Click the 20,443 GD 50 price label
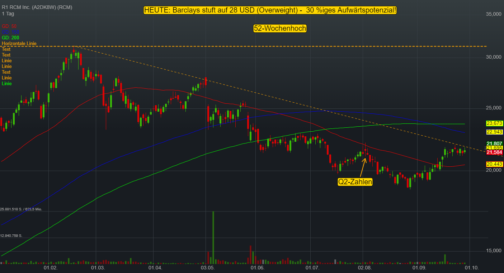Viewport: 504px width, 273px height. [495, 164]
